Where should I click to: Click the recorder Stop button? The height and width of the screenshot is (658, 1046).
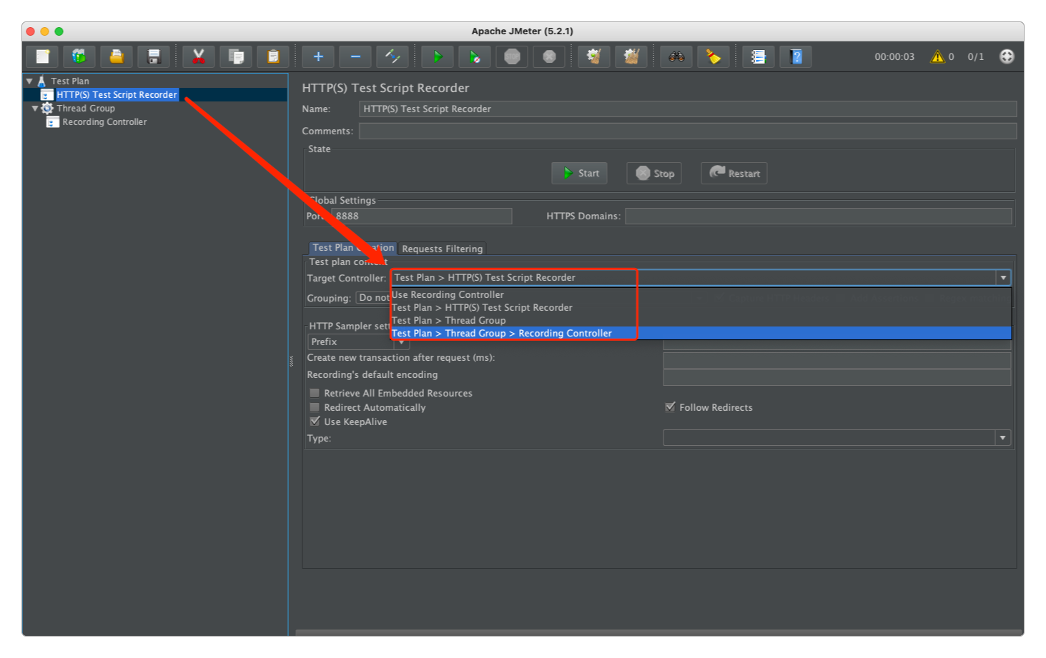[x=654, y=173]
